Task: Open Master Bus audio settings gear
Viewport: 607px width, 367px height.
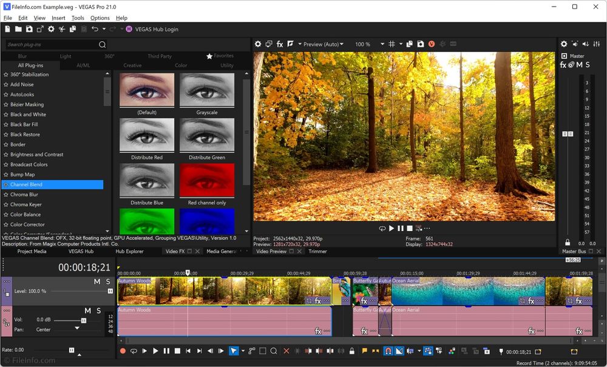Action: 564,44
